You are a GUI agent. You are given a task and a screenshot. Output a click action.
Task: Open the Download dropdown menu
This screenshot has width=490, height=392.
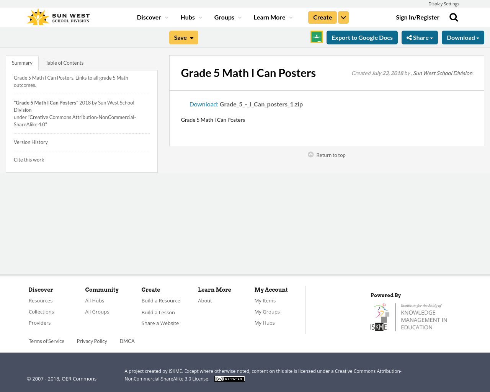point(463,37)
